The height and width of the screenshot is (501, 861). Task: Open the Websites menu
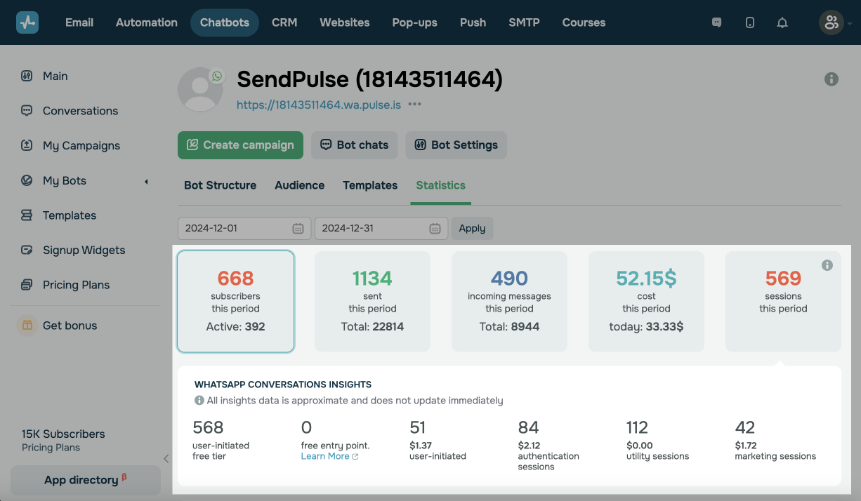(345, 22)
